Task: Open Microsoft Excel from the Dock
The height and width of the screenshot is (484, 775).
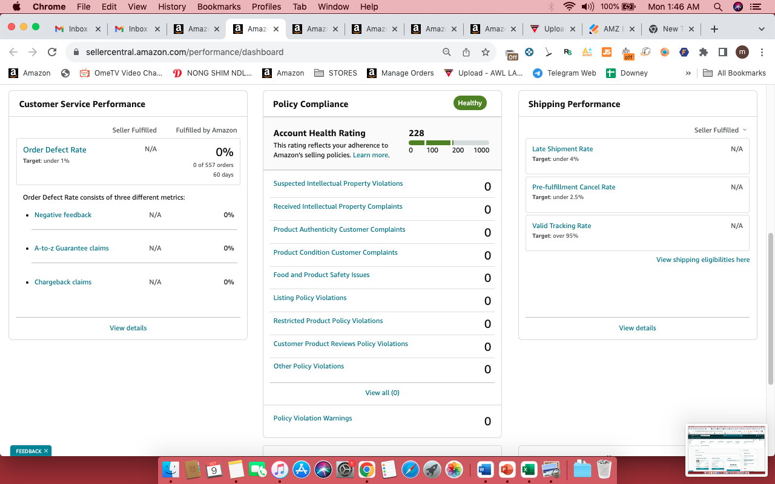Action: click(529, 469)
